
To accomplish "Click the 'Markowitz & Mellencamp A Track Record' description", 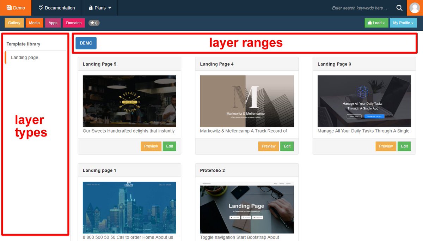I will [x=244, y=131].
